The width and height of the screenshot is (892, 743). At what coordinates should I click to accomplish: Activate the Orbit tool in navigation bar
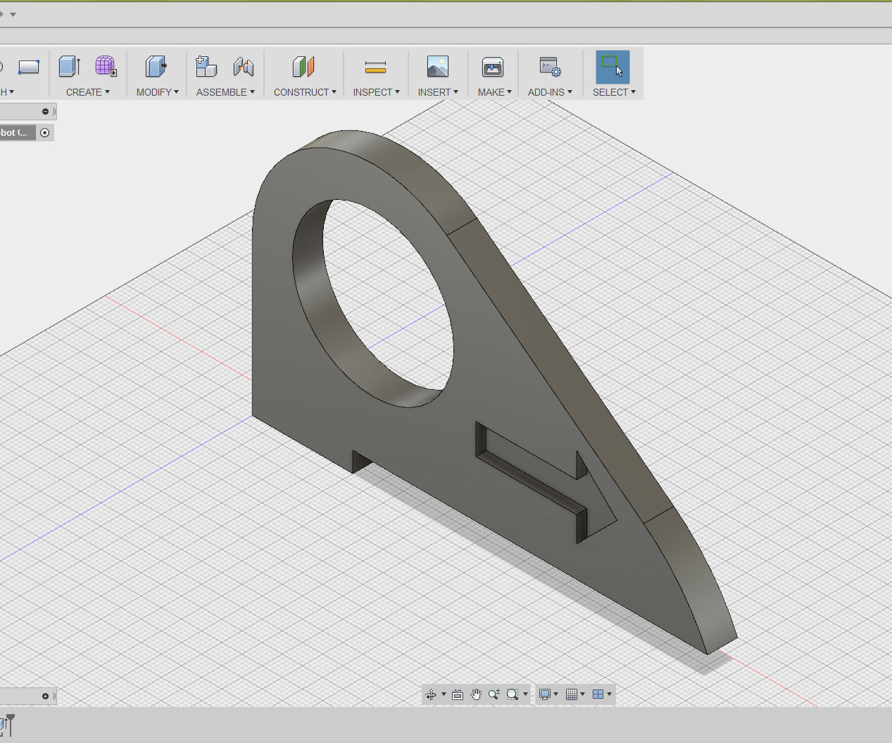click(432, 694)
